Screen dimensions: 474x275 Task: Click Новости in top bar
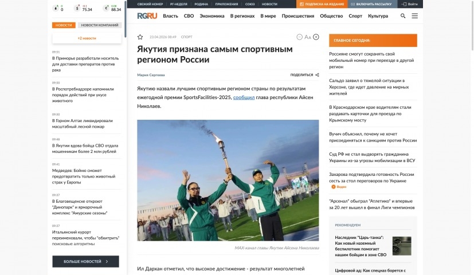[x=269, y=4]
